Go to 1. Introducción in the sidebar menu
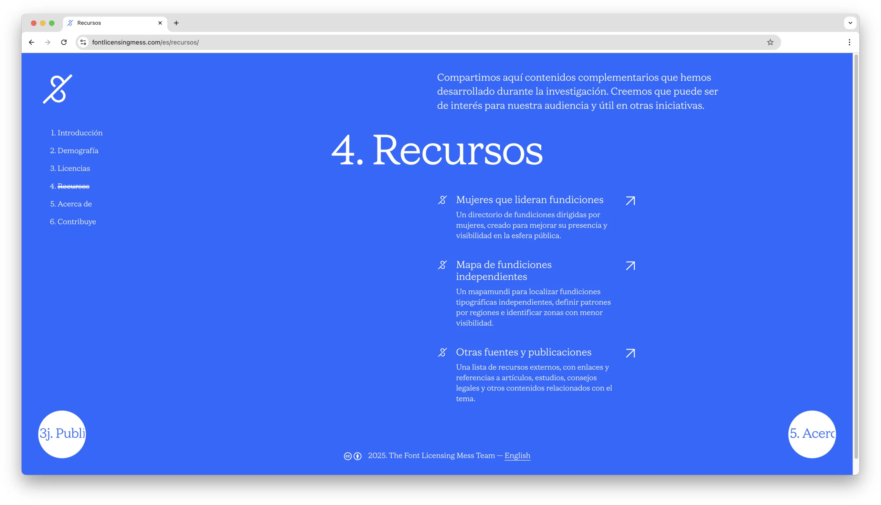 [x=76, y=133]
